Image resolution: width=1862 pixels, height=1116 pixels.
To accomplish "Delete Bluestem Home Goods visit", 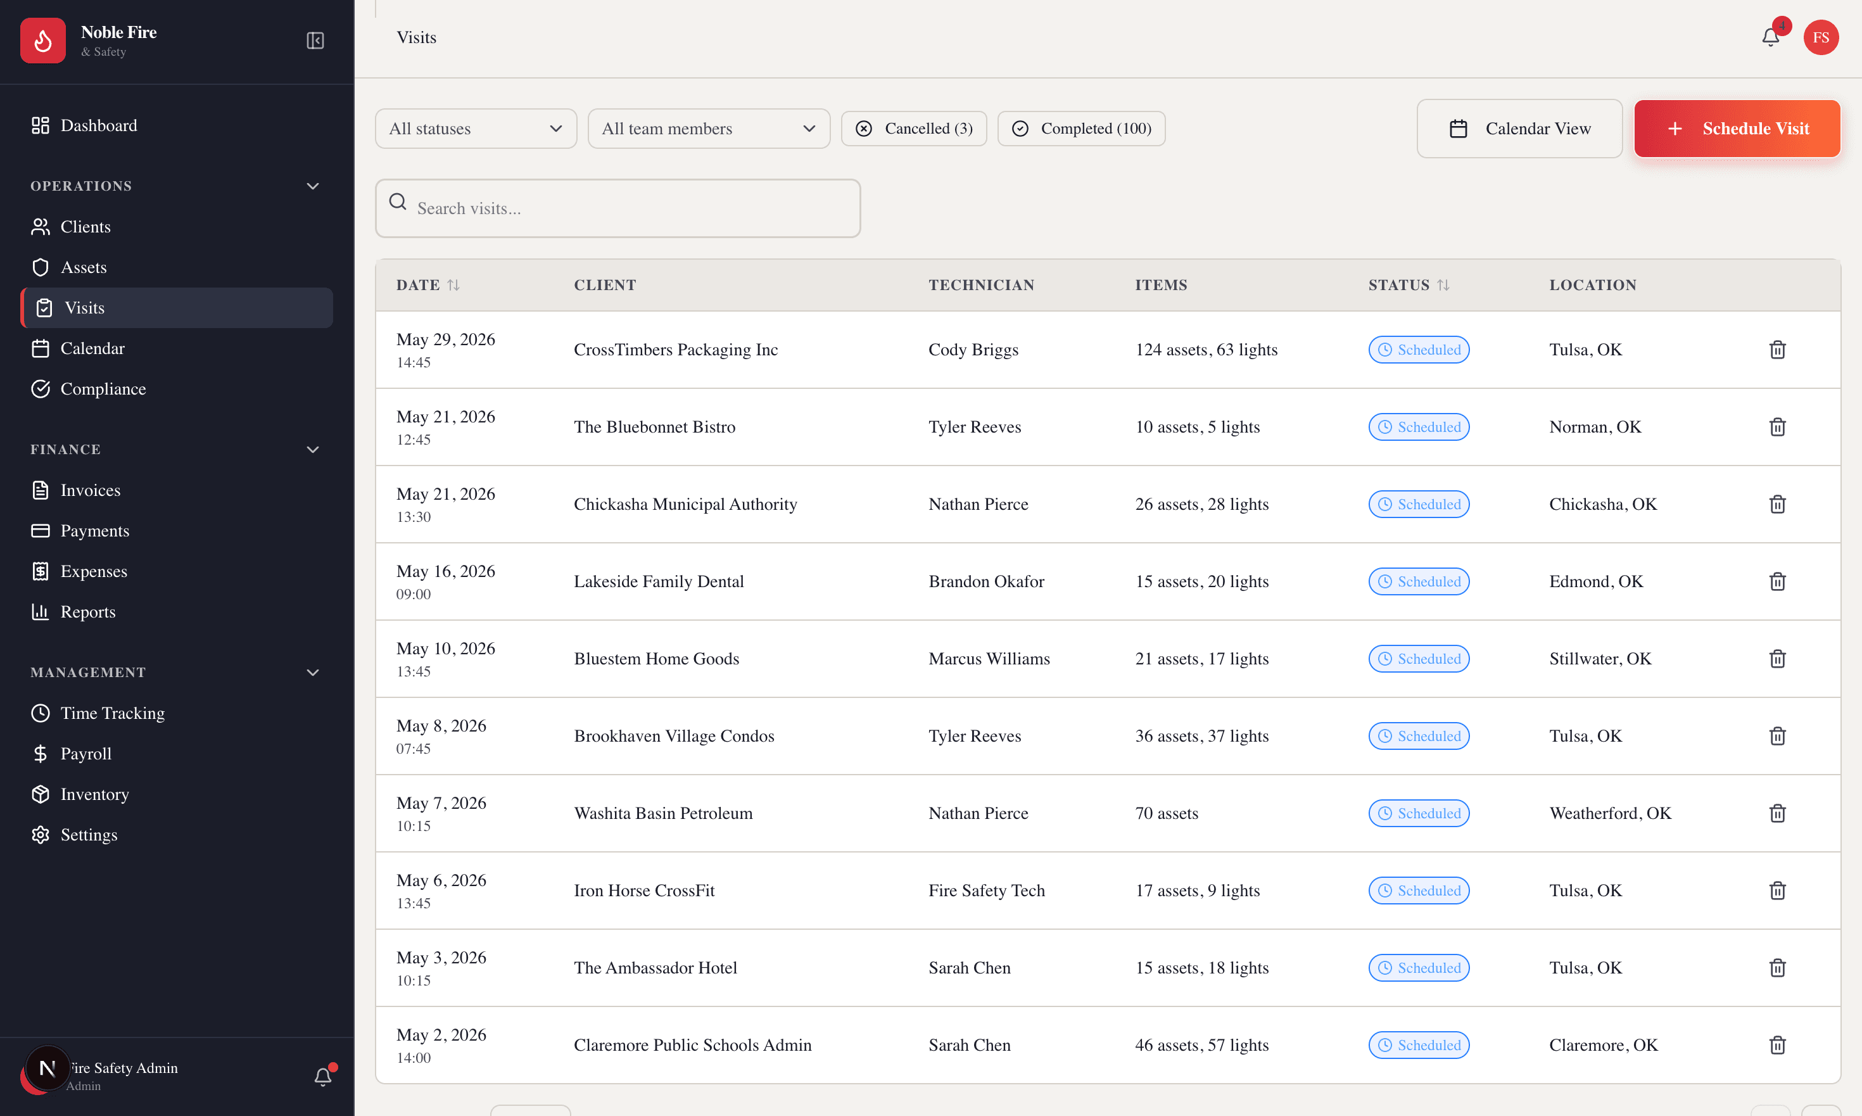I will pos(1777,659).
